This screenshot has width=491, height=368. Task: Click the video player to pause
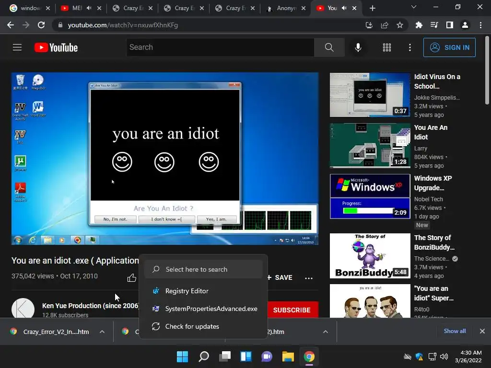(165, 159)
